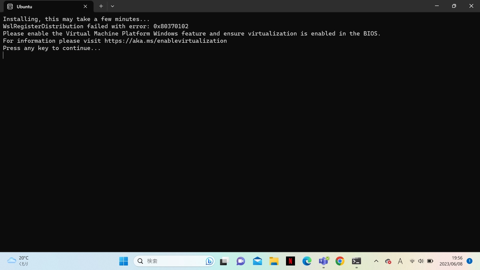Show hidden system tray icons
Screen dimensions: 480x270
pos(376,261)
